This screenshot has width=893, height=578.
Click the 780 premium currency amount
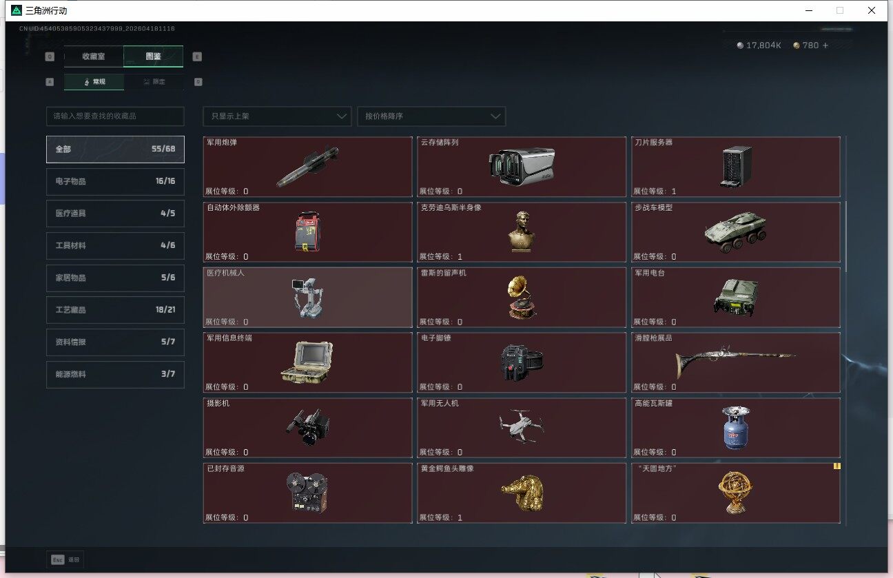[810, 45]
